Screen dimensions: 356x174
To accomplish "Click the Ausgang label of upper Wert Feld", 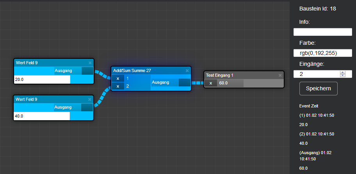I will click(x=63, y=70).
